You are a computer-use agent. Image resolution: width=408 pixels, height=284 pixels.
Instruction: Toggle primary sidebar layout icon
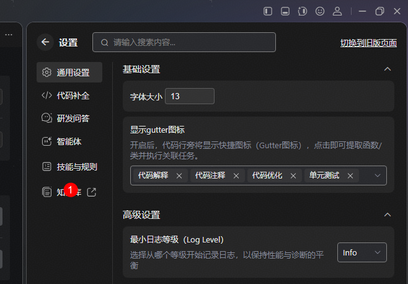(268, 11)
